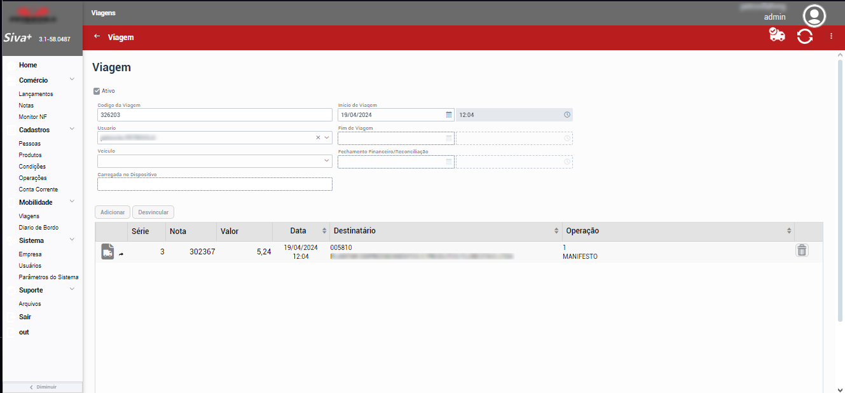Screen dimensions: 845x393
Task: Collapse the Sistema menu section
Action: point(72,239)
